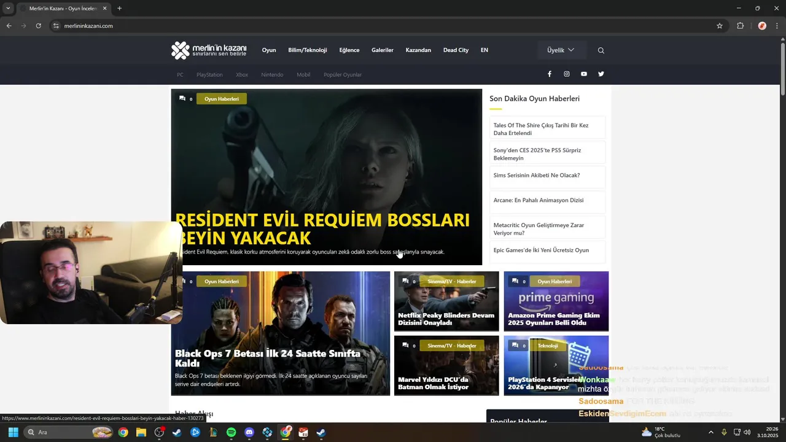
Task: Click the microphone tray icon
Action: 724,432
